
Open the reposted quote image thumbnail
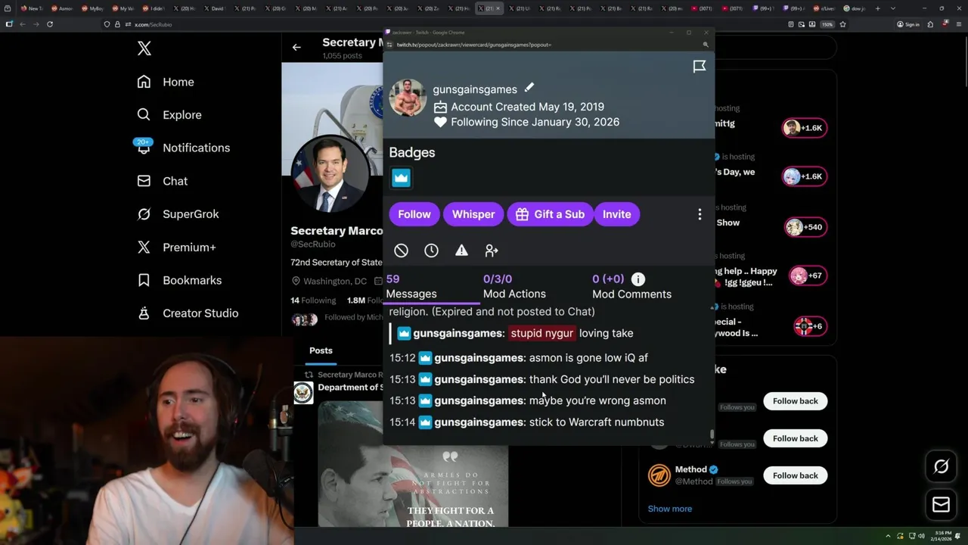click(x=413, y=465)
